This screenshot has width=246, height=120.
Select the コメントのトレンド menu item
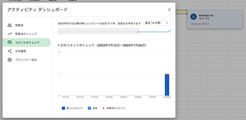tap(27, 42)
